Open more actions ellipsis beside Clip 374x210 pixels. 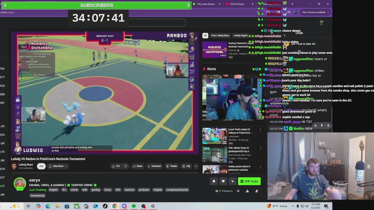click(x=196, y=166)
